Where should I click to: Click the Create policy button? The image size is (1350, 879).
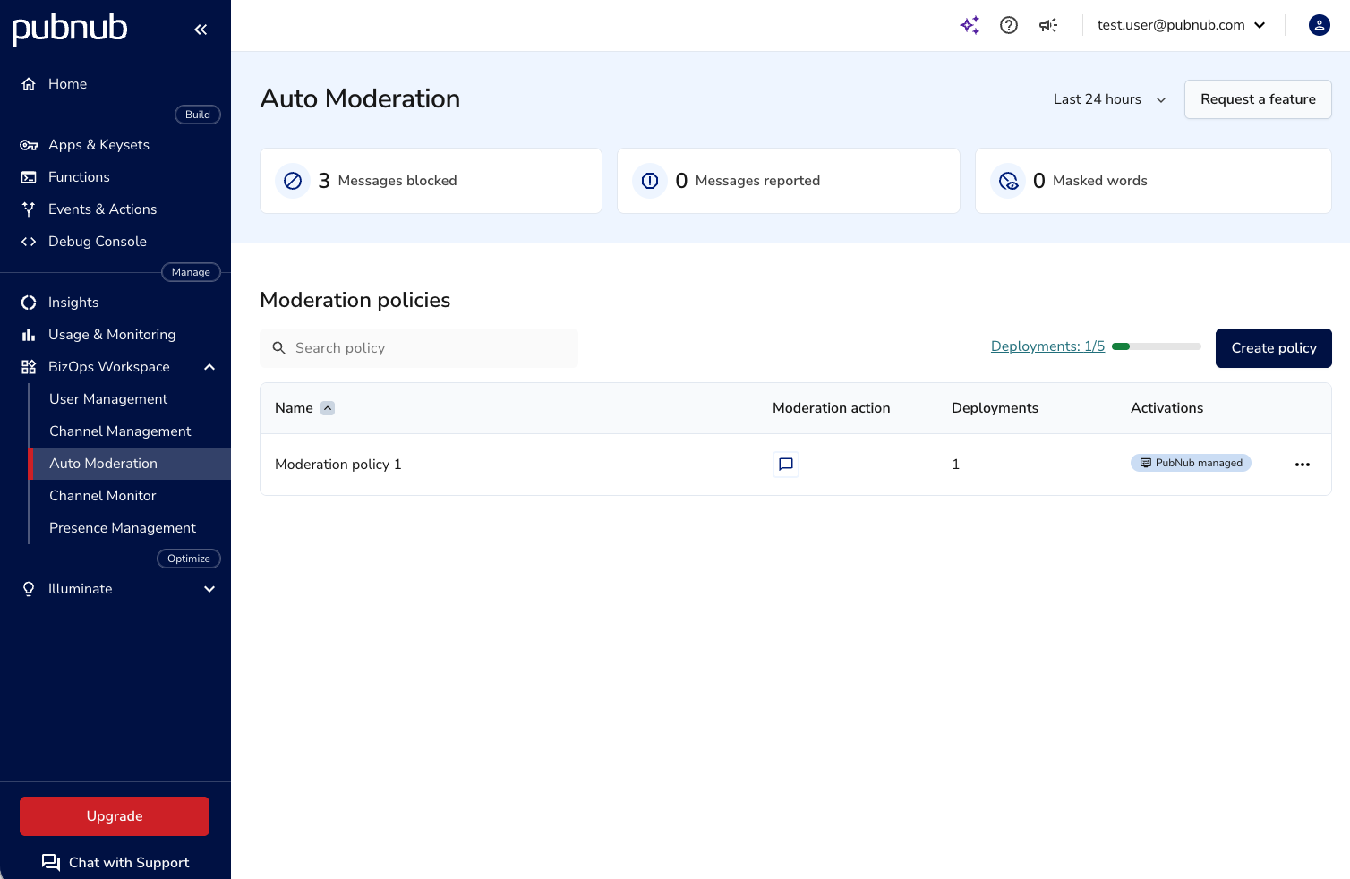1274,348
